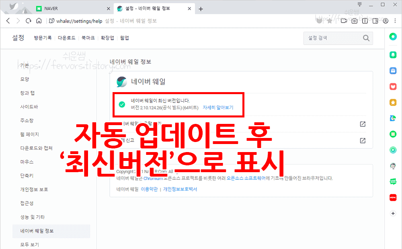The width and height of the screenshot is (402, 249).
Task: Select 웹 페이지 in the settings sidebar
Action: [29, 134]
